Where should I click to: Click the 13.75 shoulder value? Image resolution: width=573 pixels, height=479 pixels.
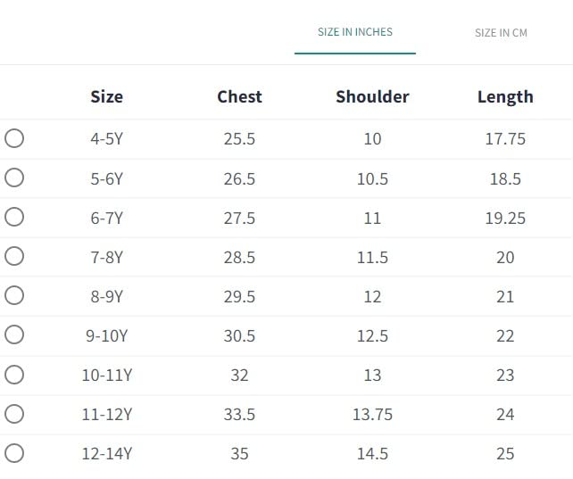tap(372, 414)
